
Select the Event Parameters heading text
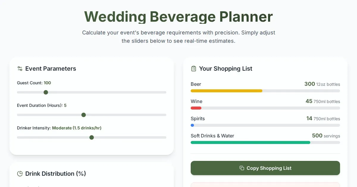coord(51,69)
